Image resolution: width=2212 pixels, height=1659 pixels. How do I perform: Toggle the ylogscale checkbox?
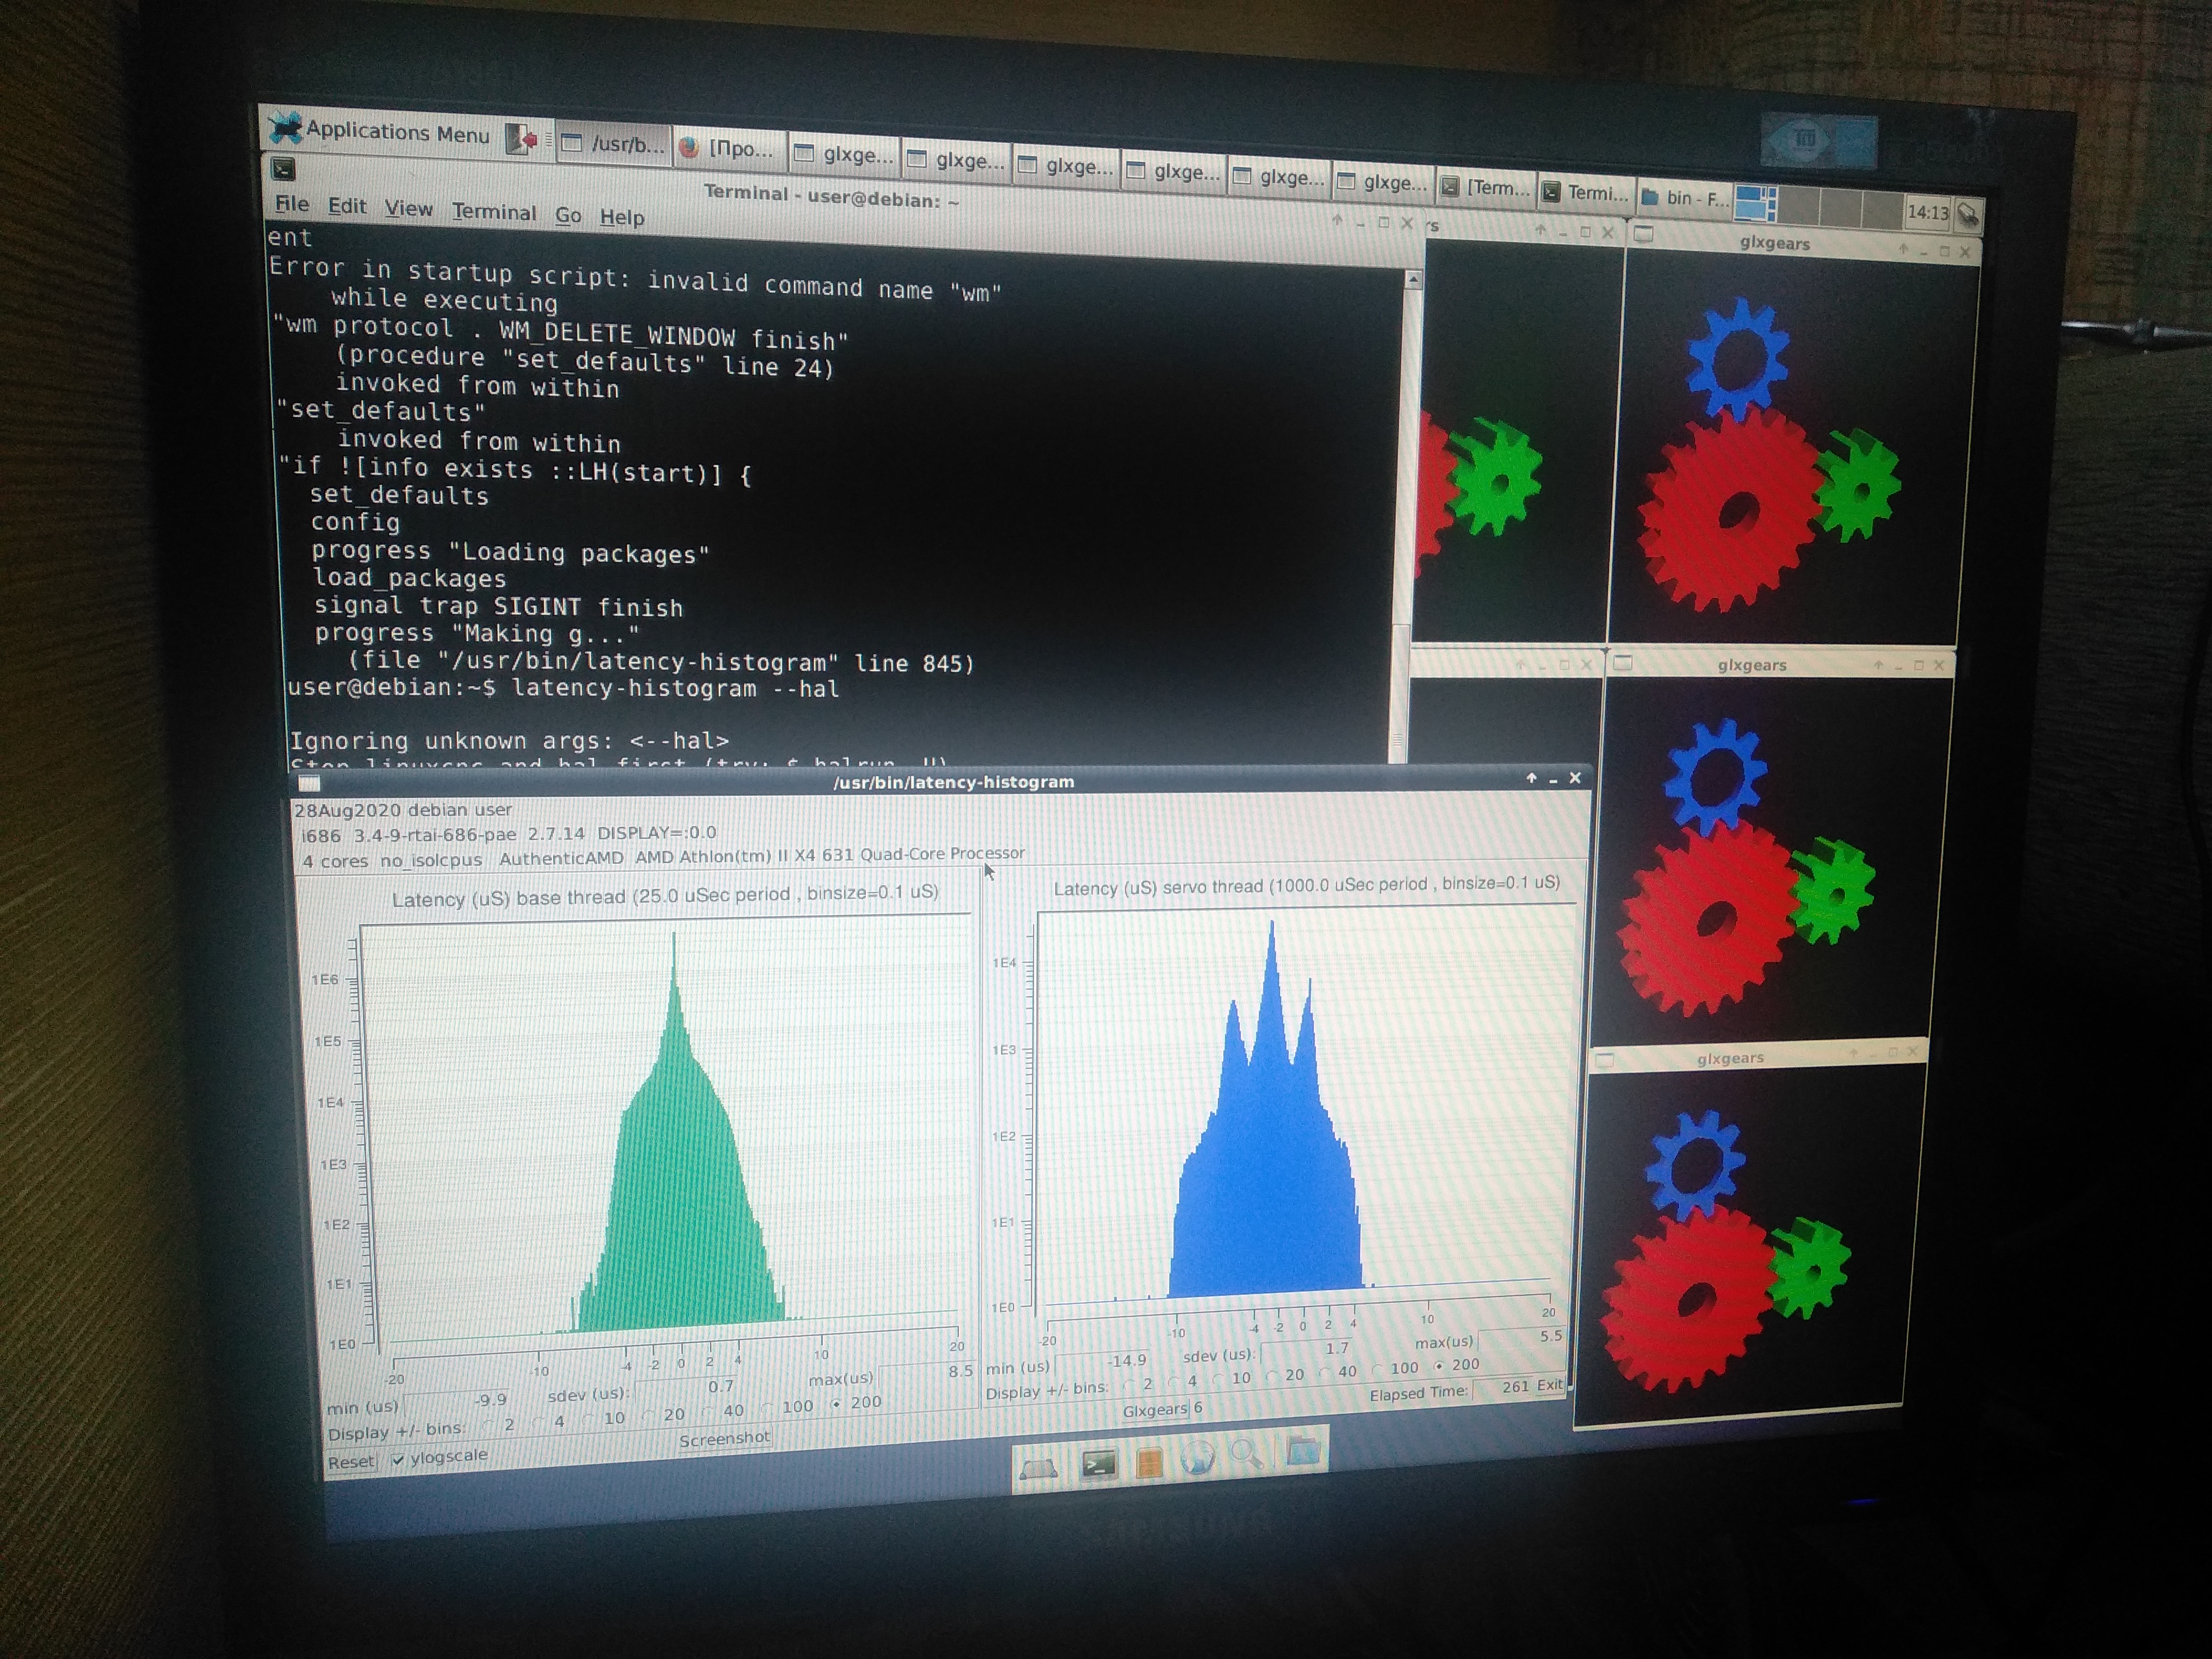coord(398,1460)
